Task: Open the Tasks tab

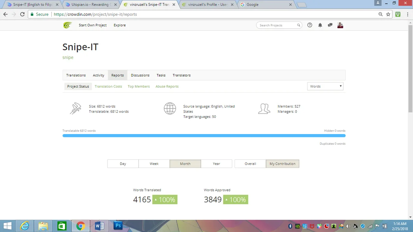Action: (x=161, y=75)
